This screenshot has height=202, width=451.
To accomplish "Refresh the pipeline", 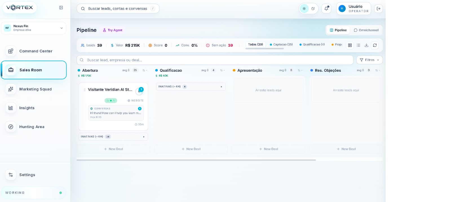I will point(375,45).
